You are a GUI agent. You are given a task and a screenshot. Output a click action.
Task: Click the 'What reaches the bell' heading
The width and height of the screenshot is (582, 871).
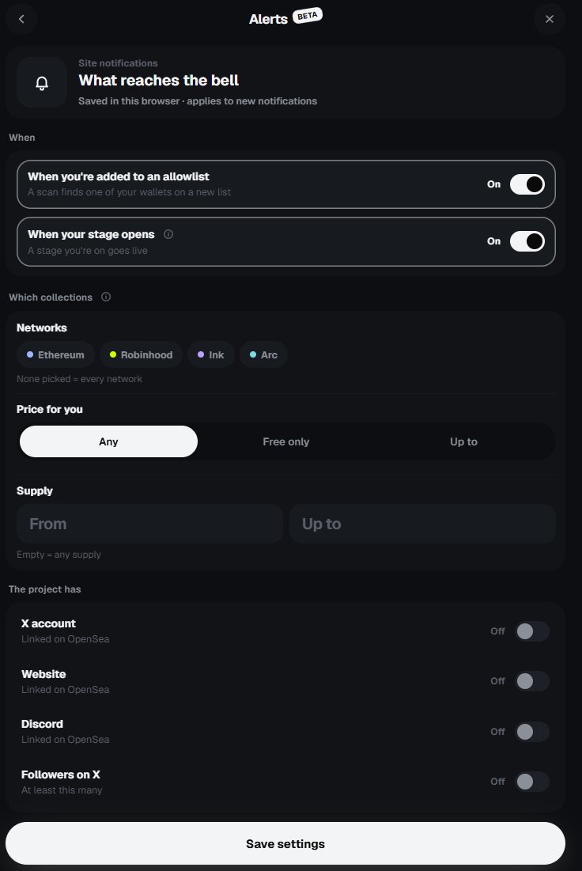click(x=159, y=81)
